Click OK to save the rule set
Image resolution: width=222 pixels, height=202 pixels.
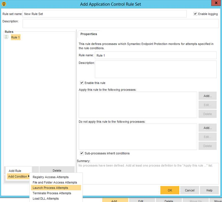point(170,190)
